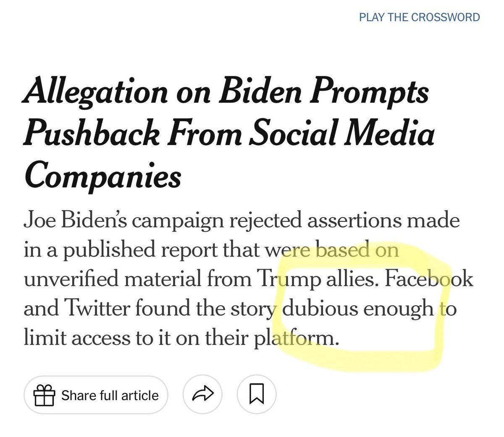Image resolution: width=504 pixels, height=437 pixels.
Task: Click the word Facebook in the summary
Action: [429, 279]
